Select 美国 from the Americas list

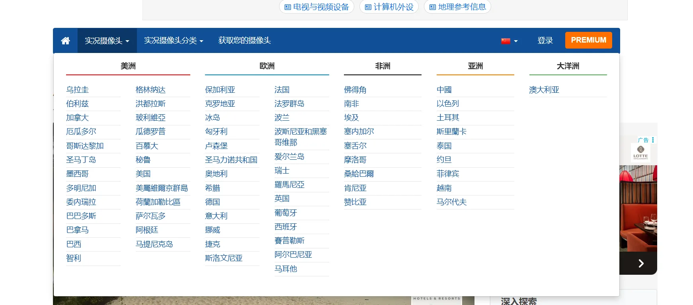pyautogui.click(x=143, y=174)
